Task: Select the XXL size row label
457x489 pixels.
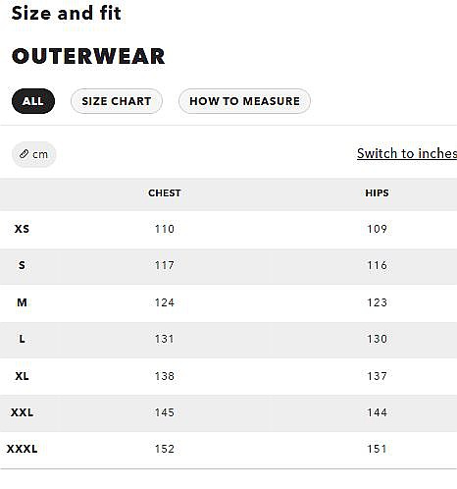Action: click(x=22, y=412)
